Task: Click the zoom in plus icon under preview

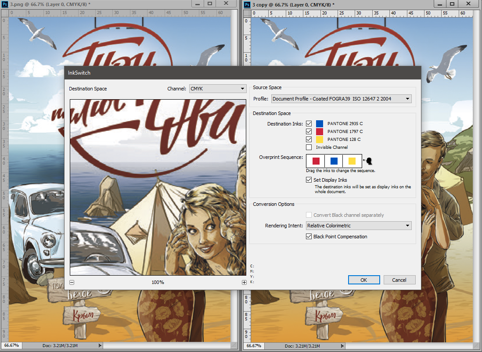Action: pos(244,282)
